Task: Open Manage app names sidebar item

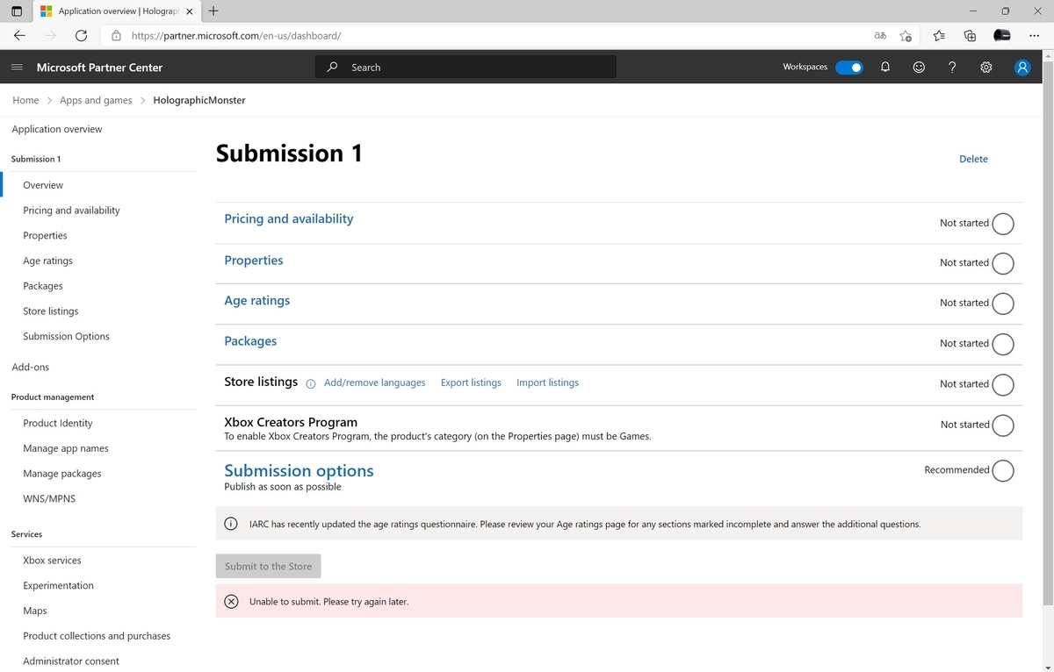Action: click(66, 448)
